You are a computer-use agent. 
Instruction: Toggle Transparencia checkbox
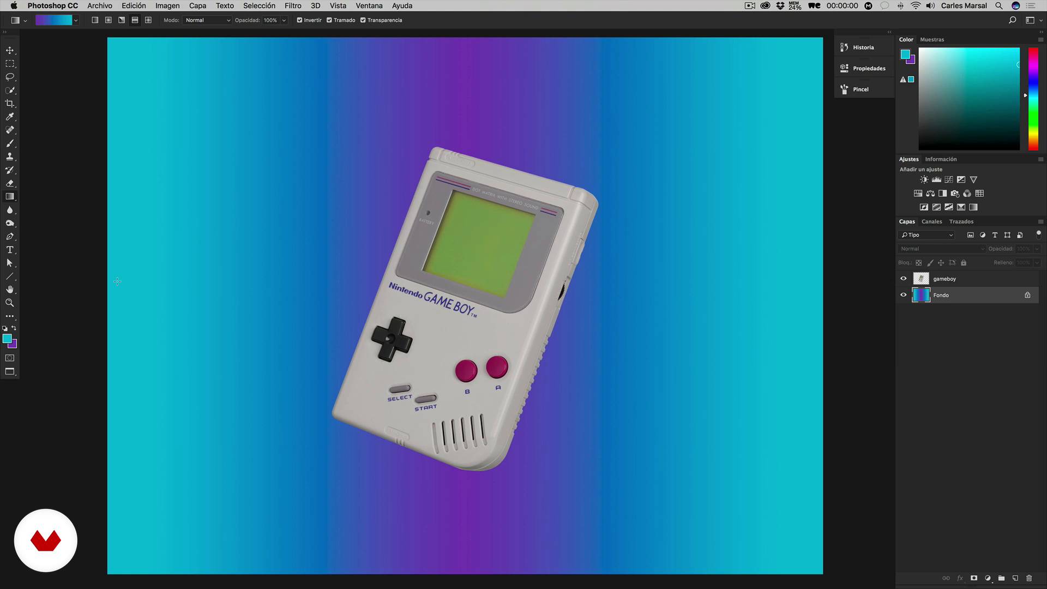363,20
